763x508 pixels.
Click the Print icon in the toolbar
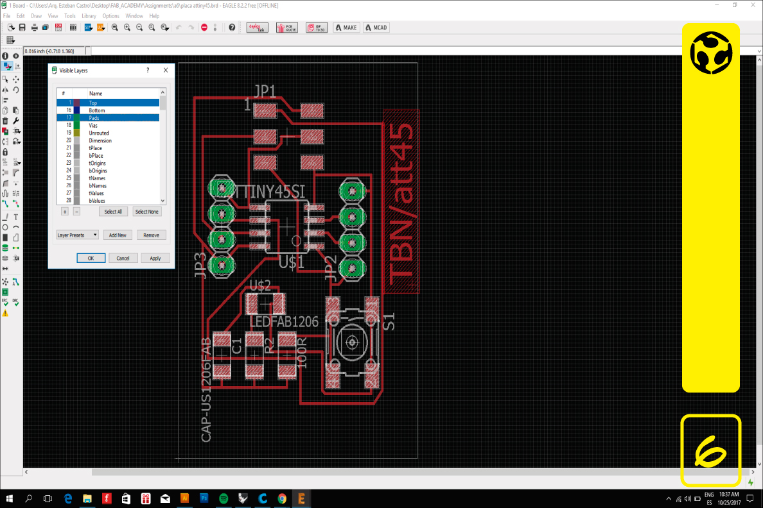pos(35,28)
